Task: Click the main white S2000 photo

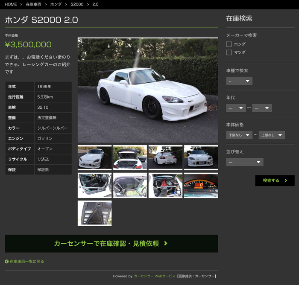Action: point(148,90)
